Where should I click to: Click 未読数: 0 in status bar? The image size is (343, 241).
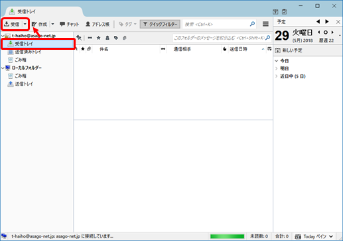pos(259,236)
